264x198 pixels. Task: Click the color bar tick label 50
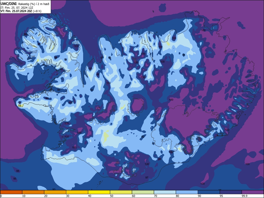pyautogui.click(x=112, y=196)
